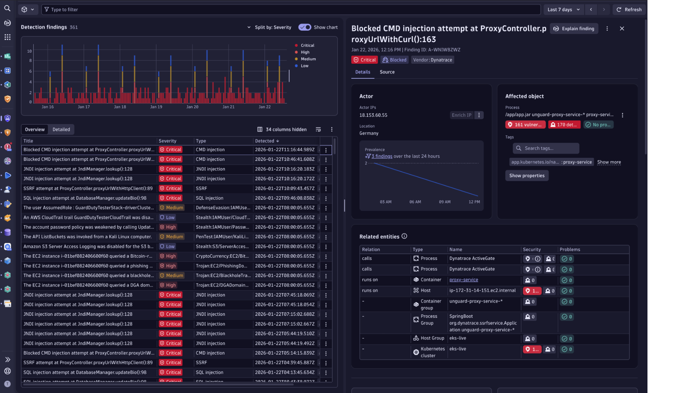Click the notebook app icon near sidebar bottom
This screenshot has width=698, height=393.
click(x=7, y=304)
